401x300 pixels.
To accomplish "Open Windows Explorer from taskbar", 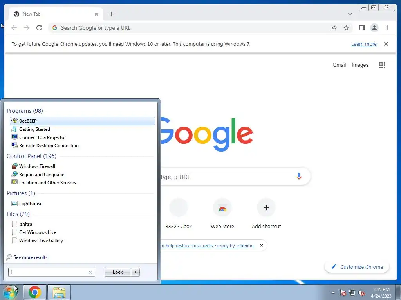I will [59, 292].
